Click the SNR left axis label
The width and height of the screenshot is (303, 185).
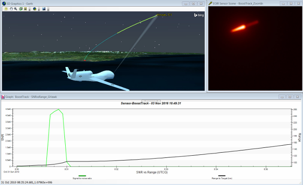point(3,137)
